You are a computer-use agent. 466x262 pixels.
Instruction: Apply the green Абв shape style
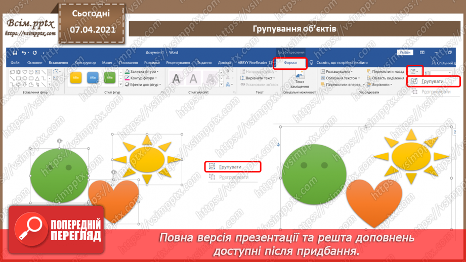110,78
